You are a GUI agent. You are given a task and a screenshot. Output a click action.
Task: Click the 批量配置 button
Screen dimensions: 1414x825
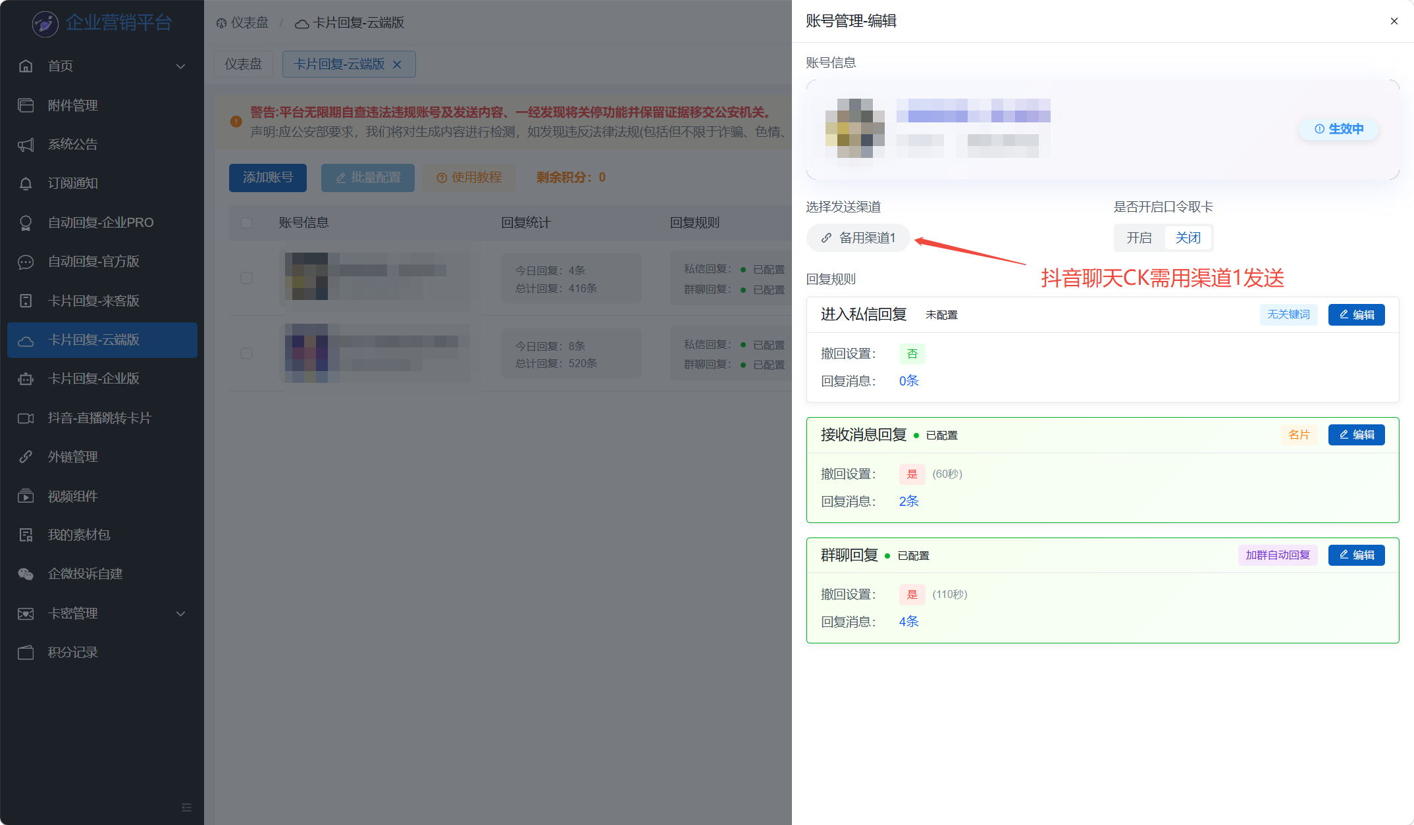368,178
